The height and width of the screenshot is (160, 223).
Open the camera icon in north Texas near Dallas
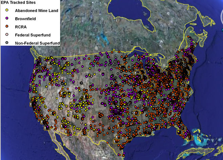(x=121, y=125)
